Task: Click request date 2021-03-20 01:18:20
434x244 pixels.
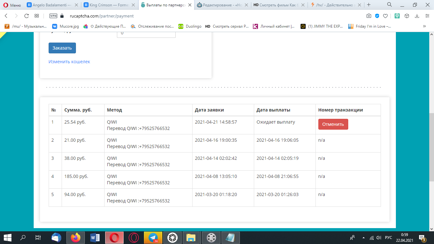Action: (x=216, y=194)
